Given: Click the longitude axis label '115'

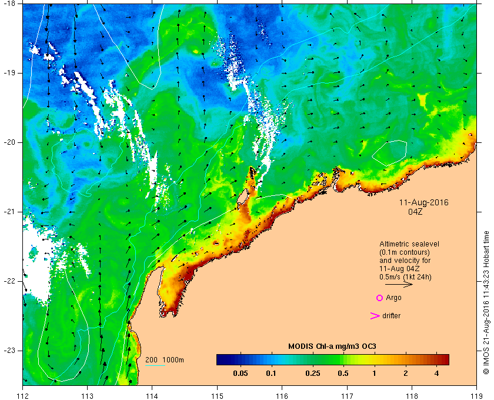Looking at the screenshot, I should tap(217, 396).
